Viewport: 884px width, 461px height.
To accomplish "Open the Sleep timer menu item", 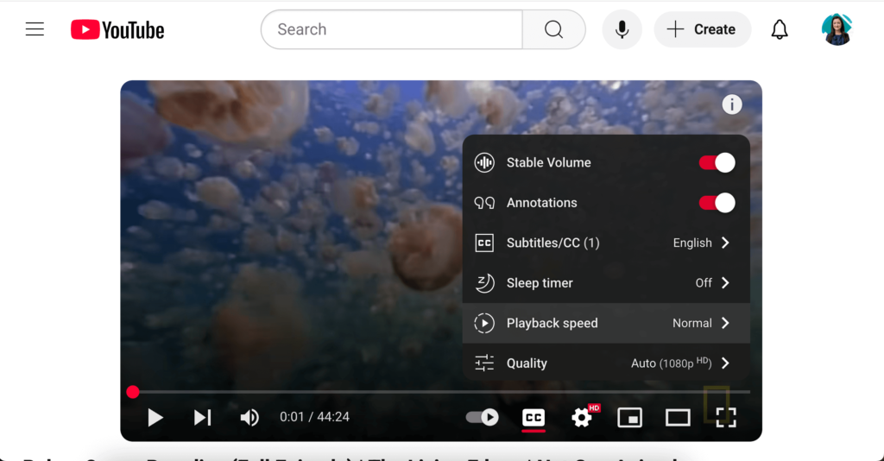I will [606, 283].
